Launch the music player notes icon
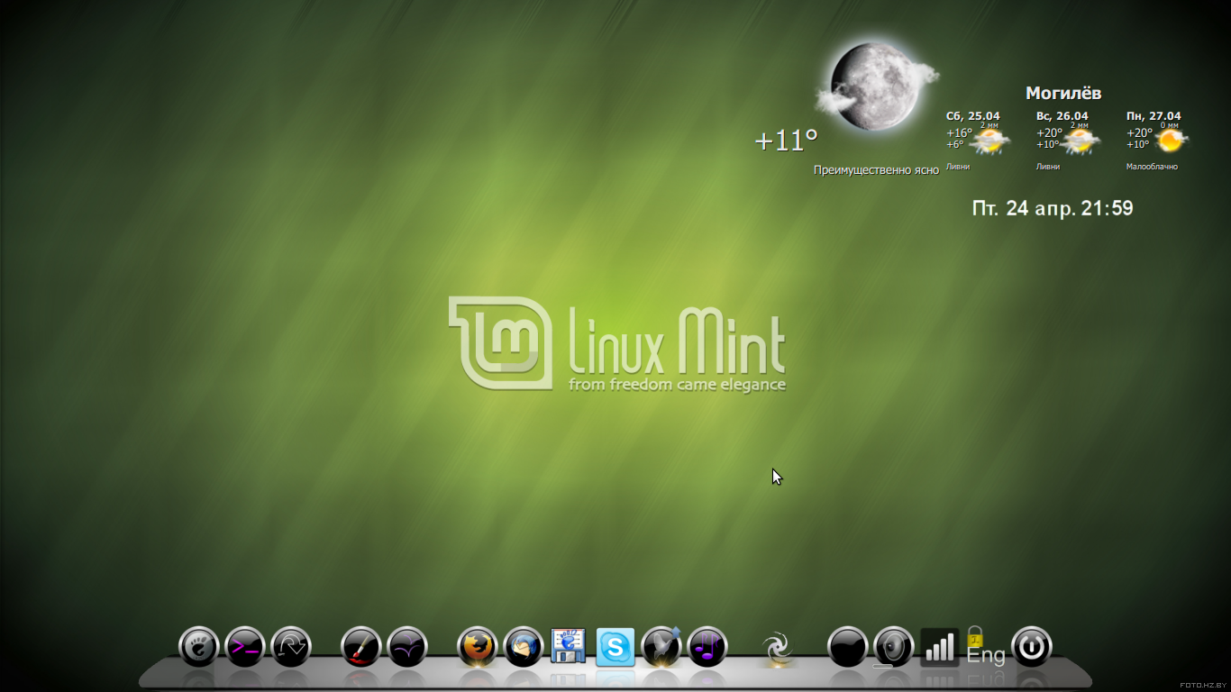 (707, 646)
